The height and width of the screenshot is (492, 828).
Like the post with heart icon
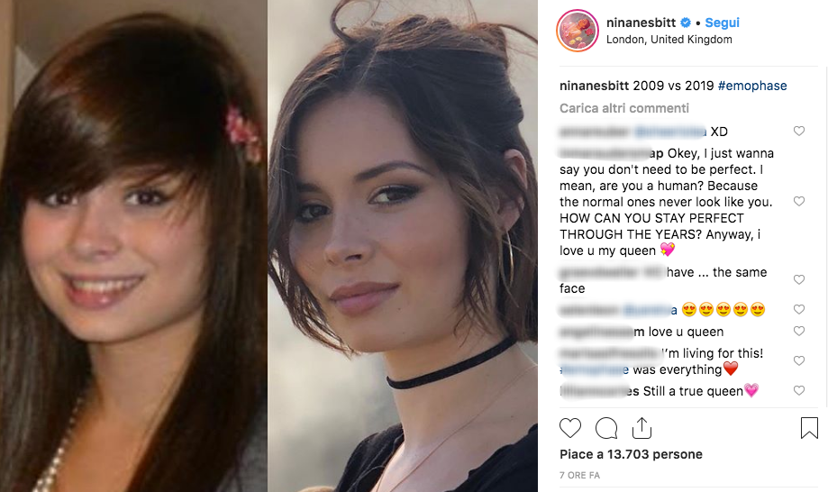569,428
